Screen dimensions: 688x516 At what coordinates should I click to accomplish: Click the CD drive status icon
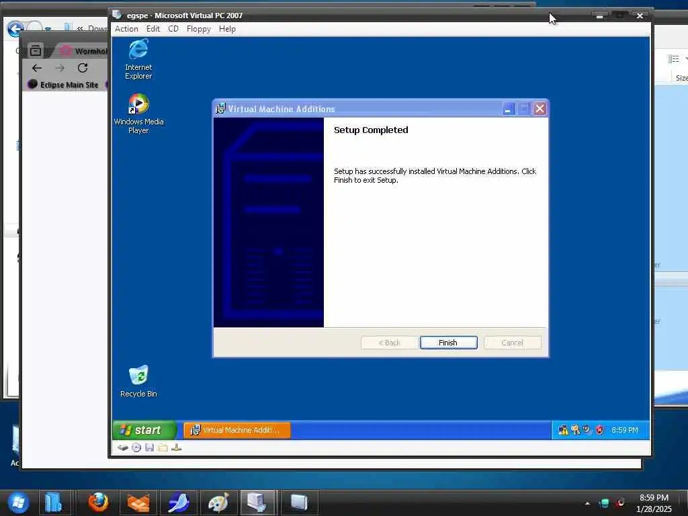136,447
